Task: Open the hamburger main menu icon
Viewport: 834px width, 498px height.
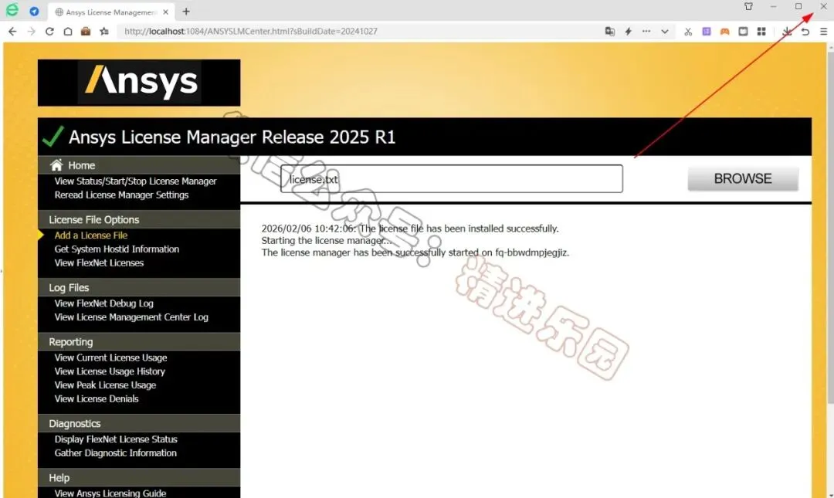Action: pyautogui.click(x=823, y=32)
